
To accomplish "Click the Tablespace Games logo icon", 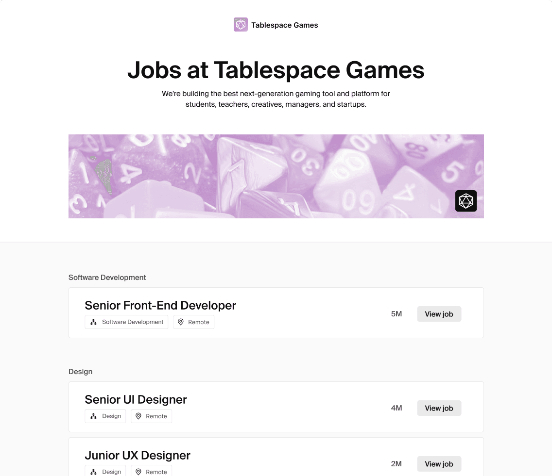I will pyautogui.click(x=241, y=24).
